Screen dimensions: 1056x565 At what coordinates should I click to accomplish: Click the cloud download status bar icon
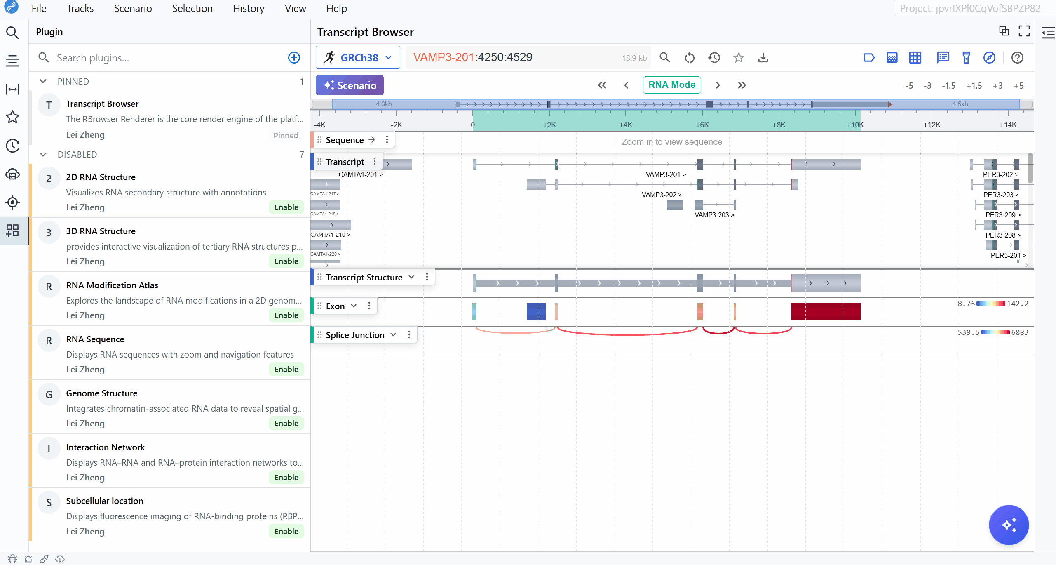tap(60, 559)
